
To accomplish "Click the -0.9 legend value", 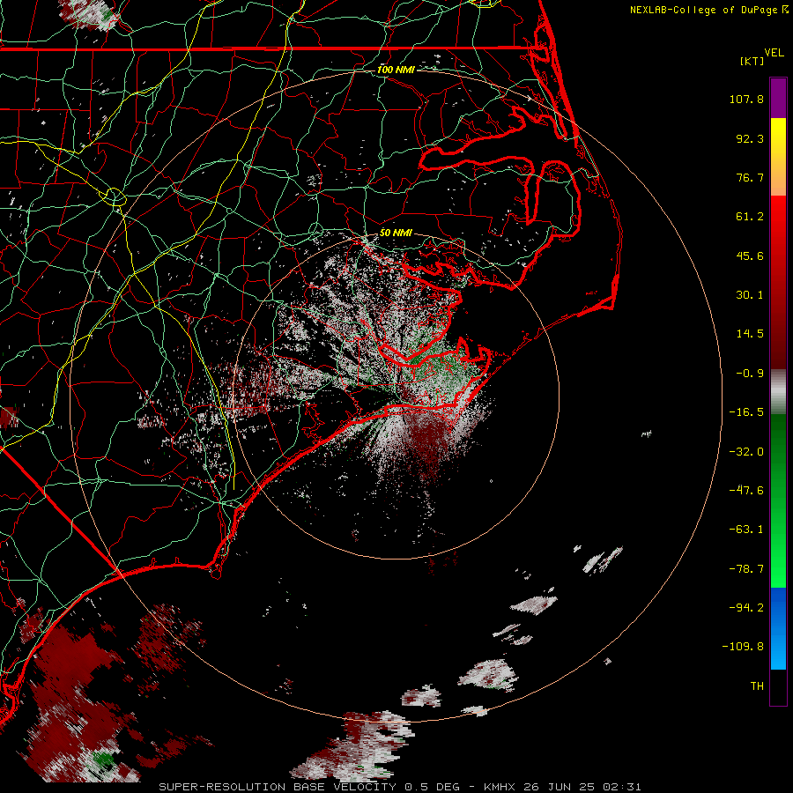I will click(x=750, y=373).
